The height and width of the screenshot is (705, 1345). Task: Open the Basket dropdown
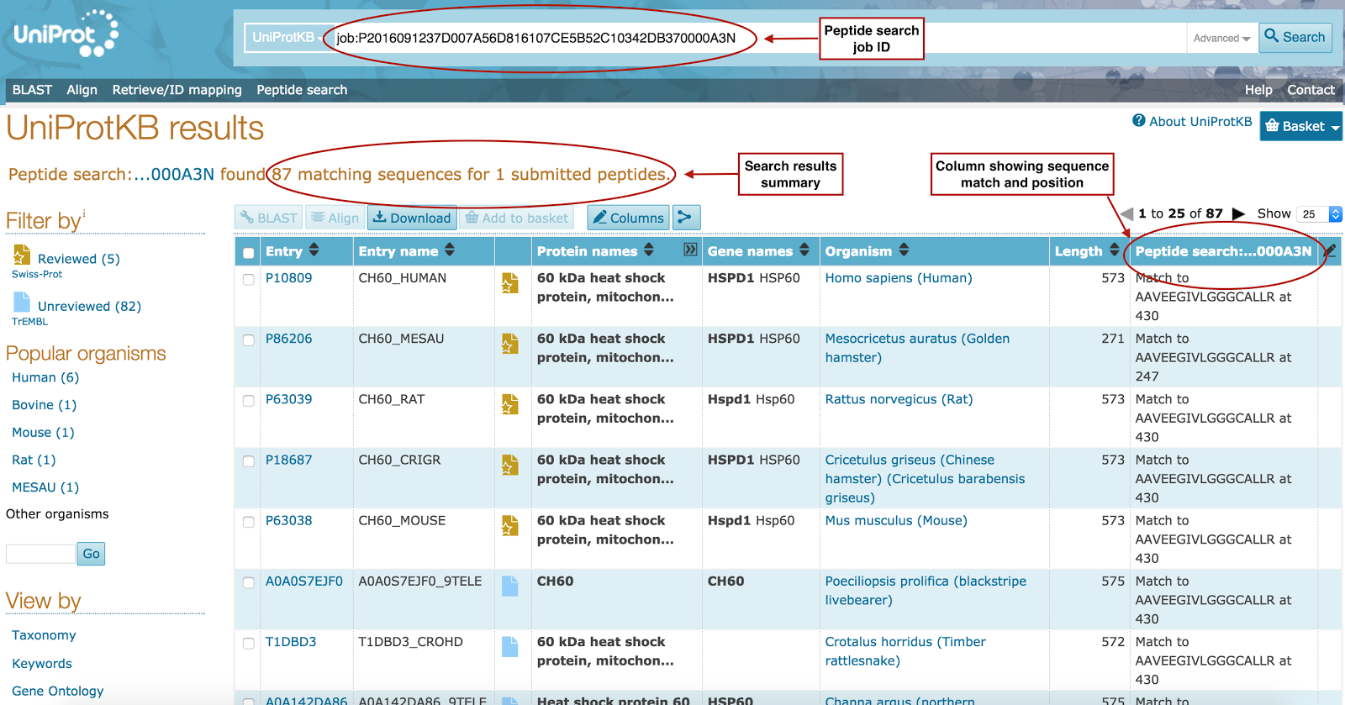pos(1300,126)
